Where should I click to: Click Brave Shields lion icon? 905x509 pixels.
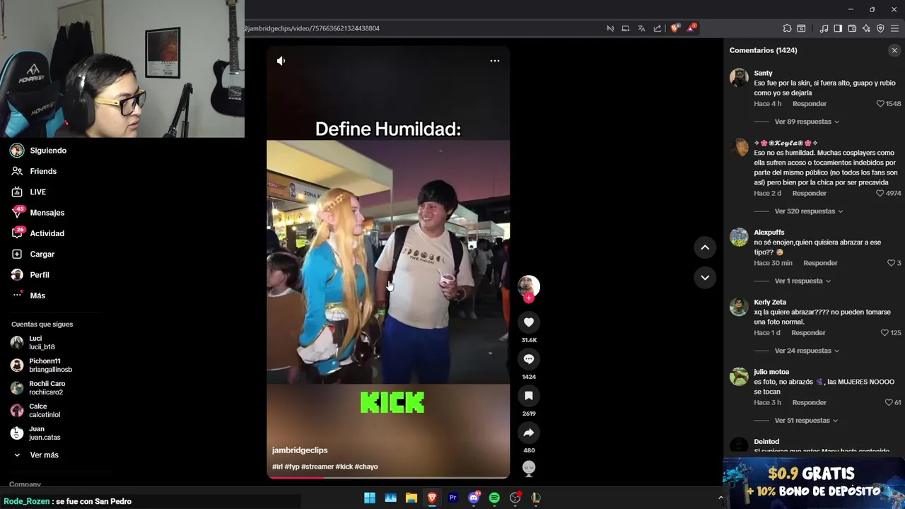(x=675, y=28)
